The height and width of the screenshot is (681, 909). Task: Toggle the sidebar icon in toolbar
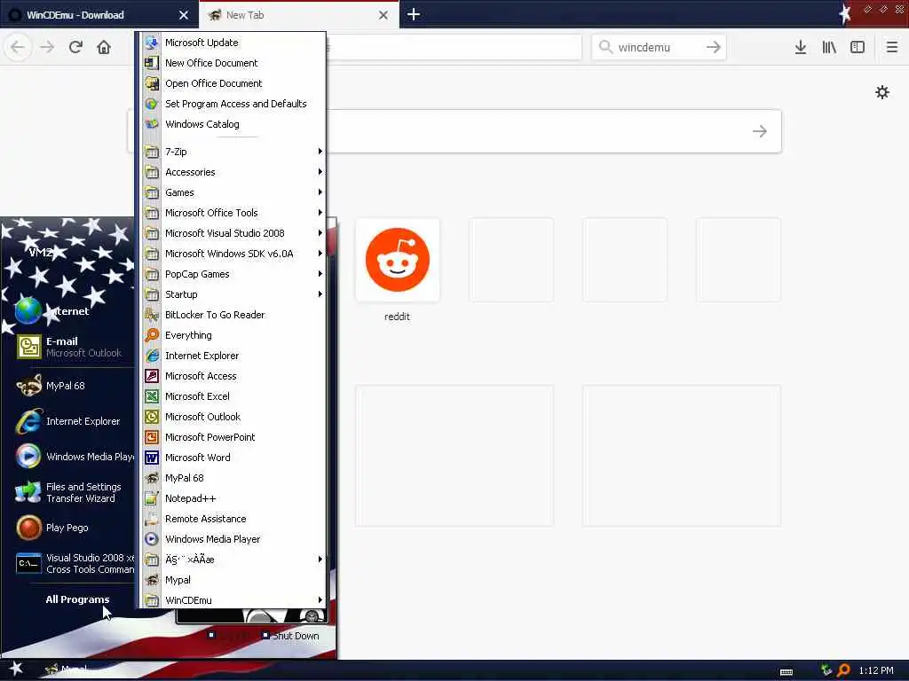click(858, 47)
